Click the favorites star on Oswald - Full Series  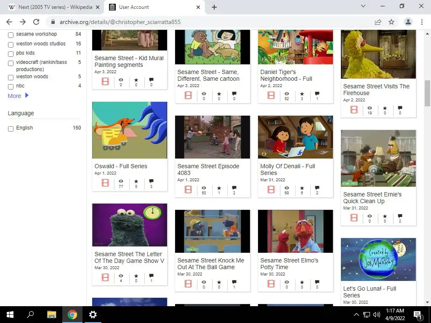click(136, 181)
